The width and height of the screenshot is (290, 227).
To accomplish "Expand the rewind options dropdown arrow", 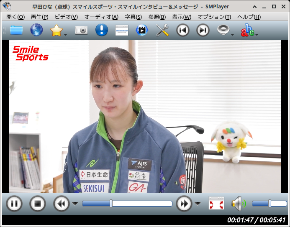I will coord(75,204).
